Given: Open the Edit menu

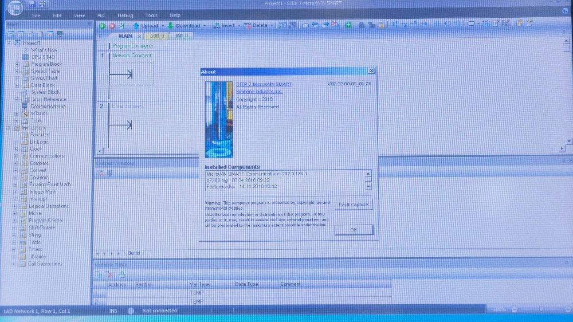Looking at the screenshot, I should tap(57, 15).
